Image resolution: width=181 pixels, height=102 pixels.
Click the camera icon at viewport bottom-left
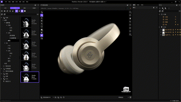pyautogui.click(x=42, y=97)
